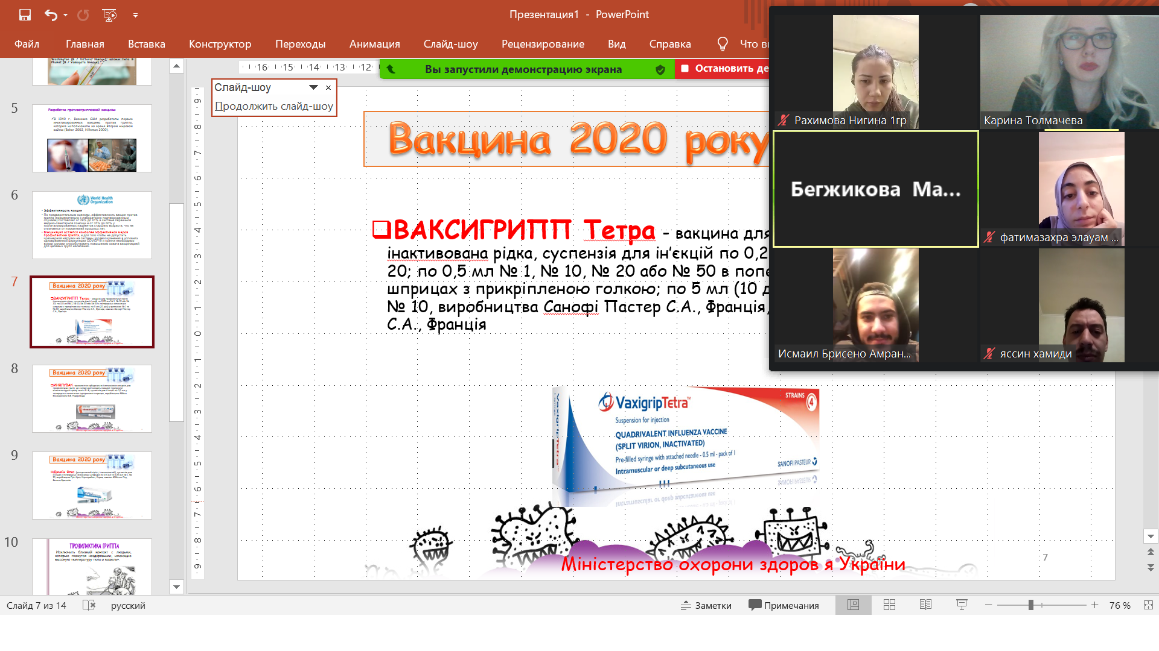
Task: Select фатимазахра элауам video tile in Zoom
Action: pyautogui.click(x=1070, y=189)
